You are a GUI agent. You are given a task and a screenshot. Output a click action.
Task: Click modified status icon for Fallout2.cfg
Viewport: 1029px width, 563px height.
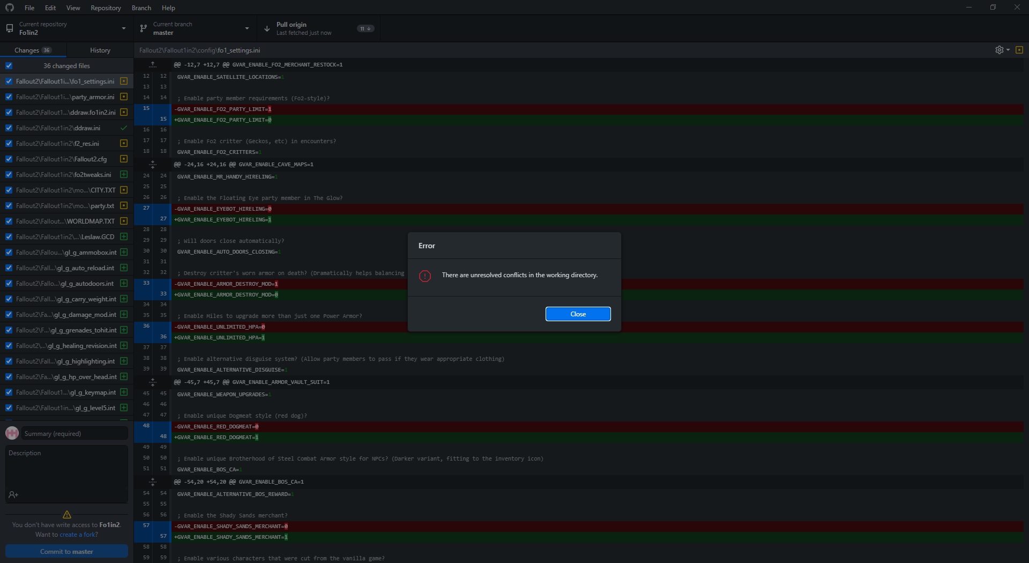tap(124, 159)
